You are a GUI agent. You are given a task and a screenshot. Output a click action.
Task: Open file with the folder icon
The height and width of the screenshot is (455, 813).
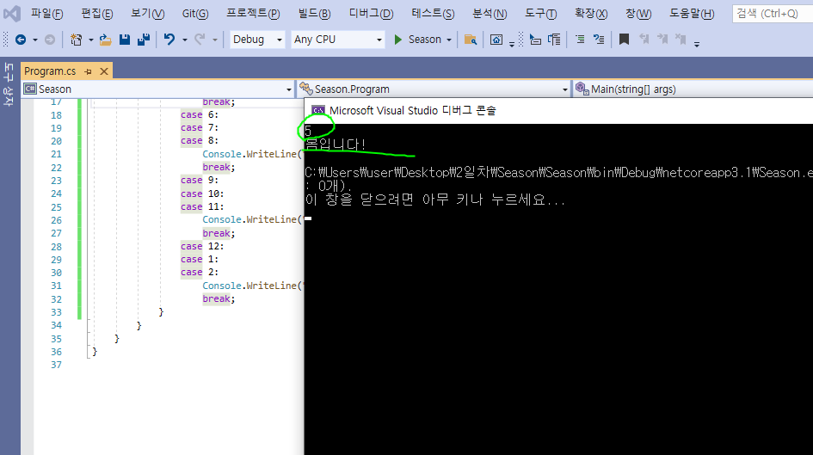click(105, 40)
